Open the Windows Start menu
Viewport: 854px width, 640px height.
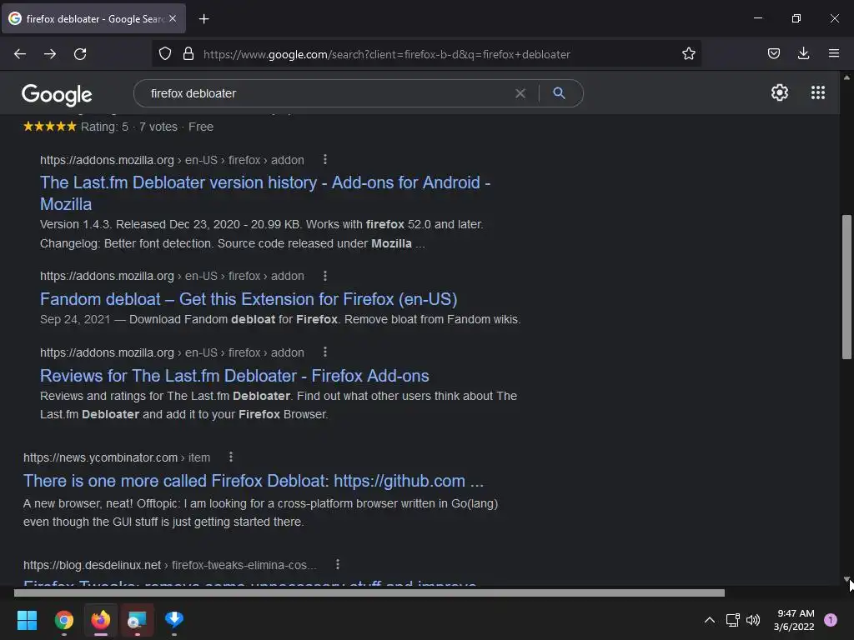(28, 620)
